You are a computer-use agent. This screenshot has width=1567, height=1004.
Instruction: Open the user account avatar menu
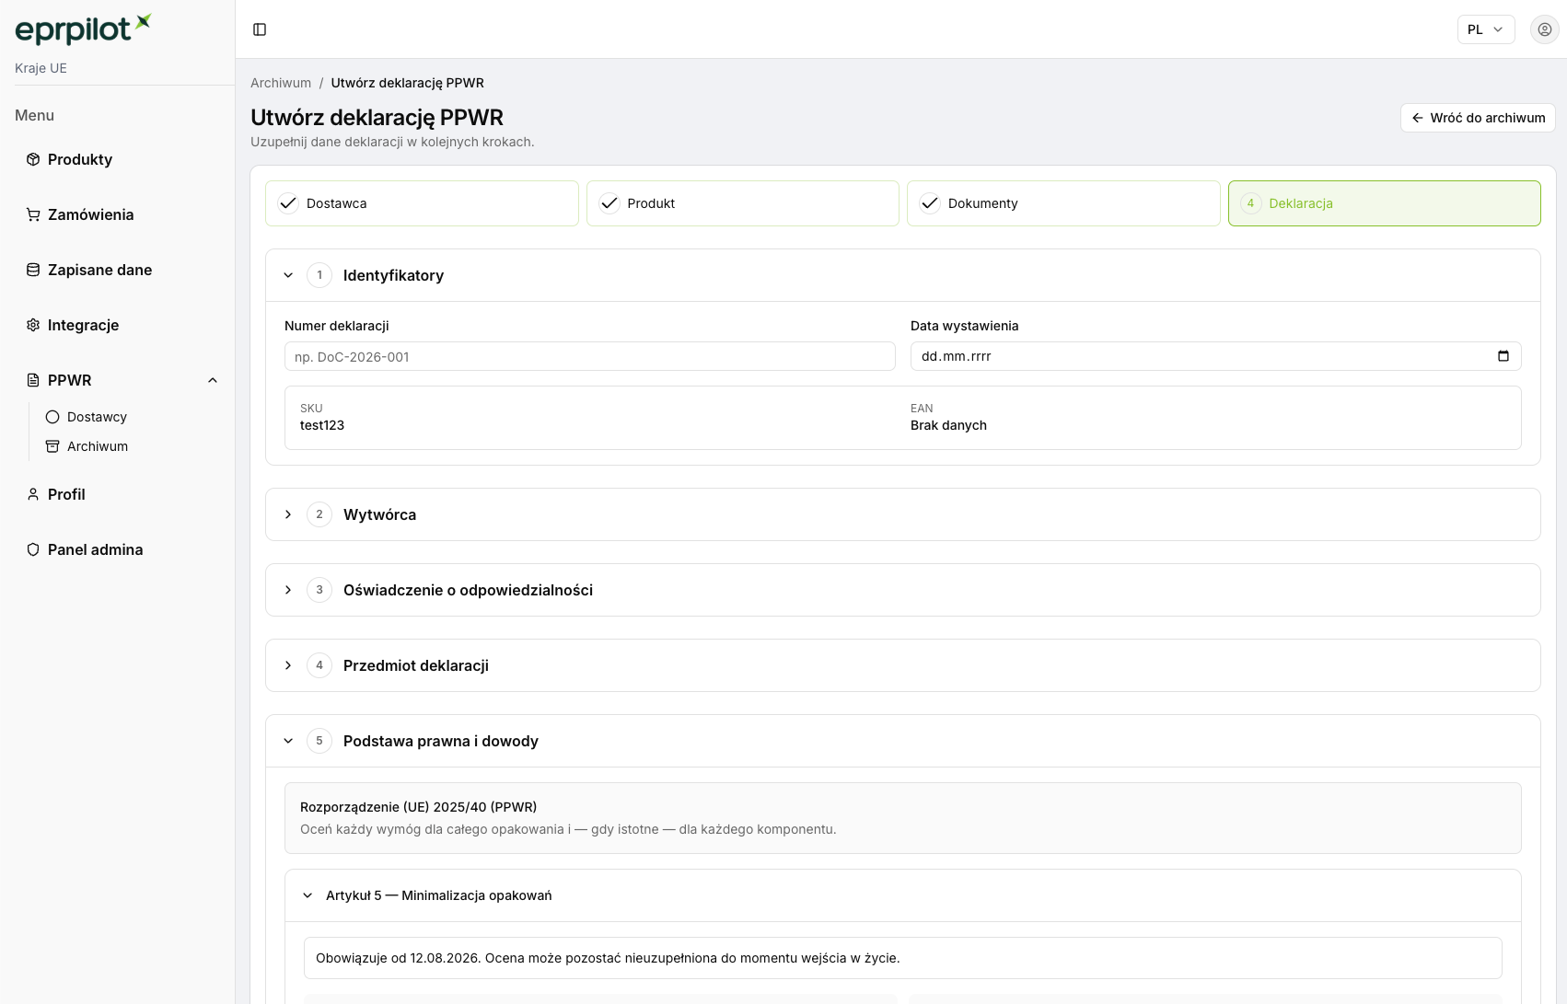pos(1544,29)
